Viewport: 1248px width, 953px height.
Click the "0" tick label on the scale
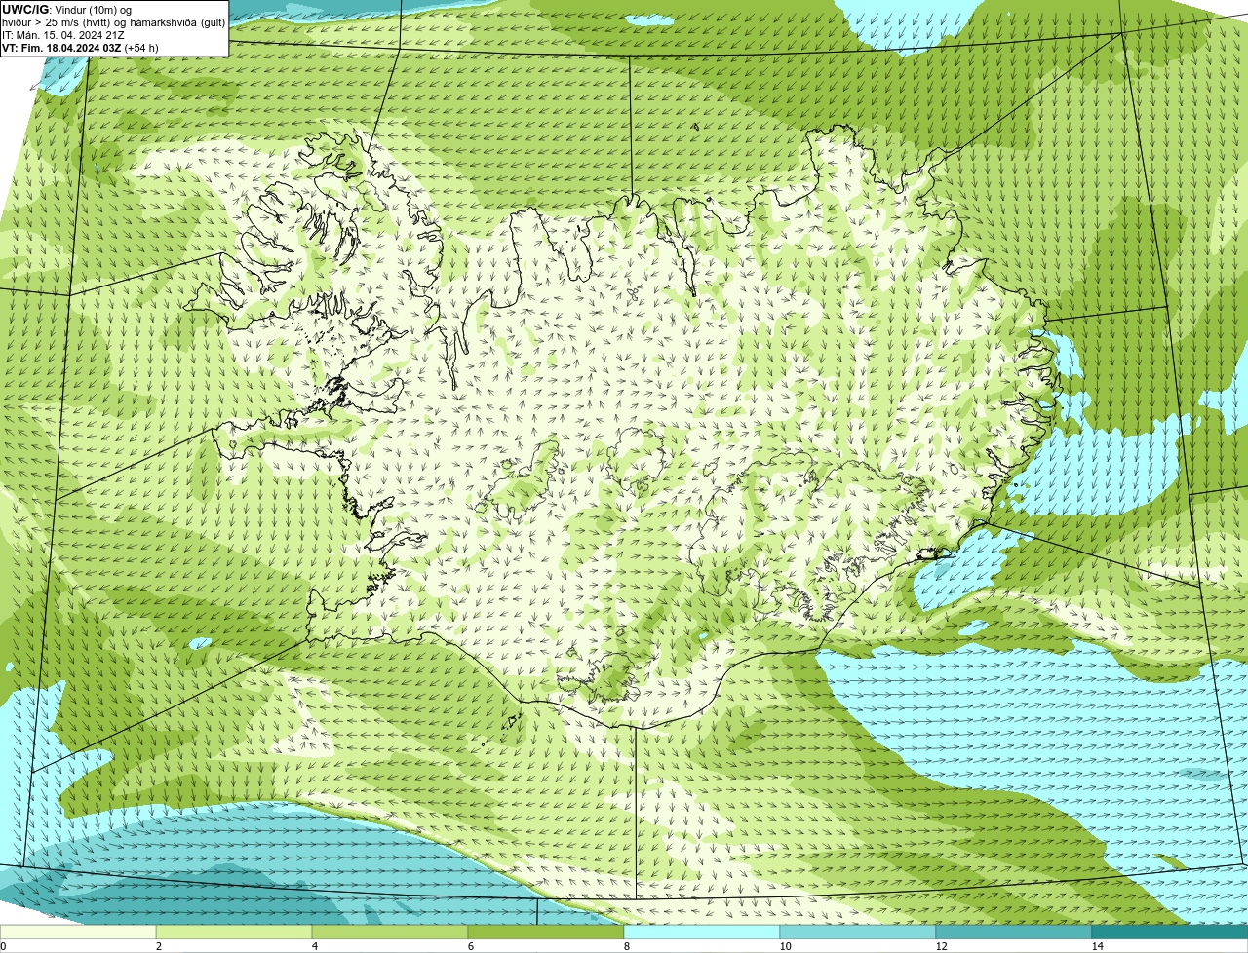pos(3,946)
